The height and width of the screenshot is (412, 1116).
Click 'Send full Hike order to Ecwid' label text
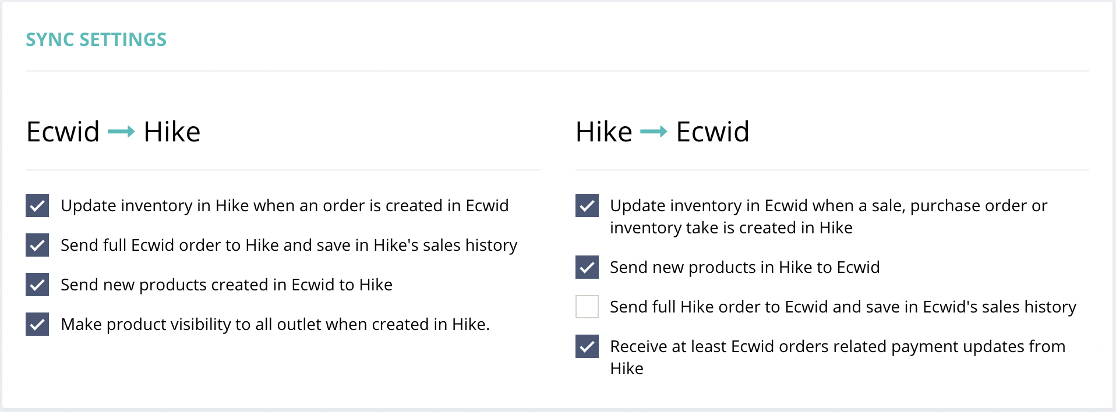tap(843, 307)
